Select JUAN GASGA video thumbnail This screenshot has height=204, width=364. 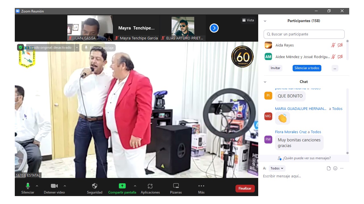[x=90, y=28]
